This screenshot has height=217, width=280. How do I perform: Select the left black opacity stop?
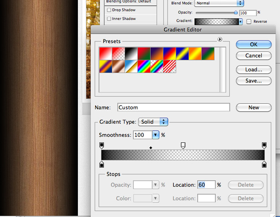(102, 146)
